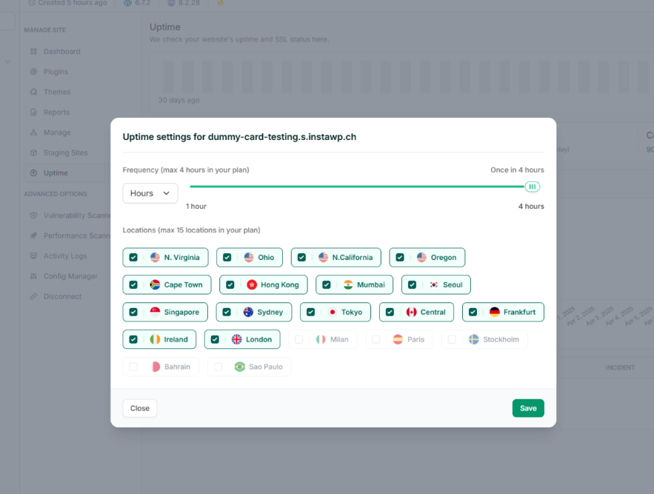The width and height of the screenshot is (654, 494).
Task: Expand the collapsed chevron at left edge
Action: [x=7, y=61]
